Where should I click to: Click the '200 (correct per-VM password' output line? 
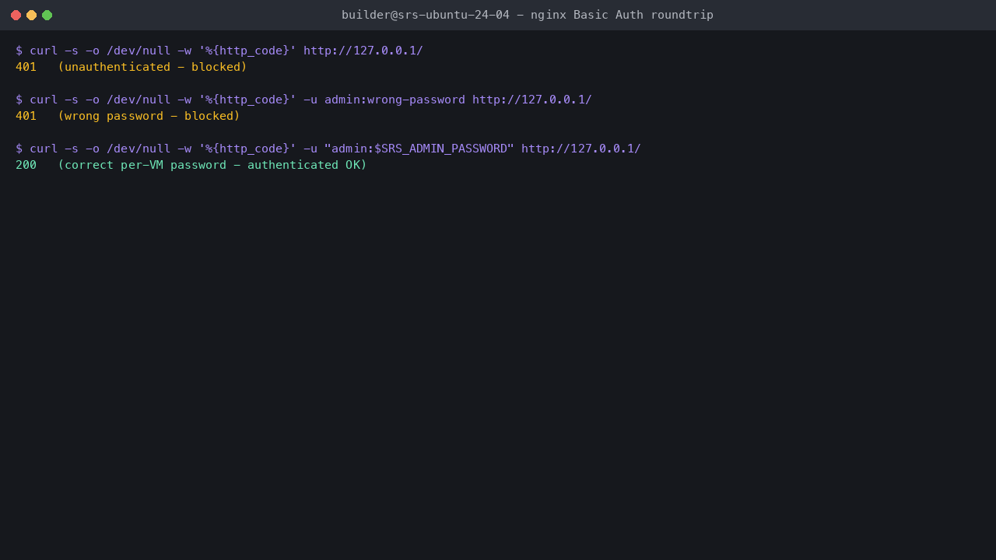click(191, 165)
